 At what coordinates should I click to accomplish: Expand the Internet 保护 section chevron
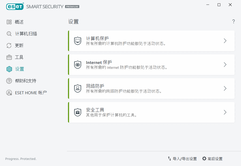click(225, 65)
